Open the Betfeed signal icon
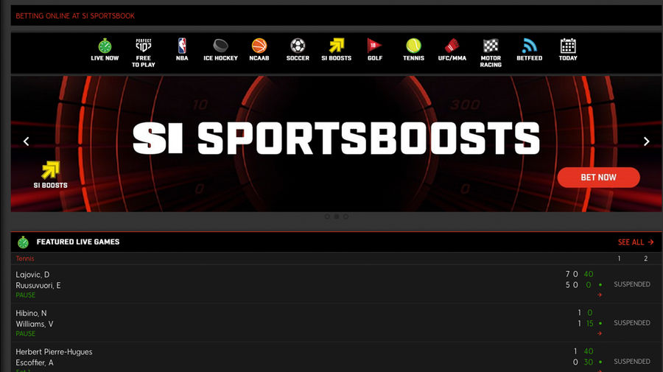Screen dimensions: 663x372 (530, 45)
